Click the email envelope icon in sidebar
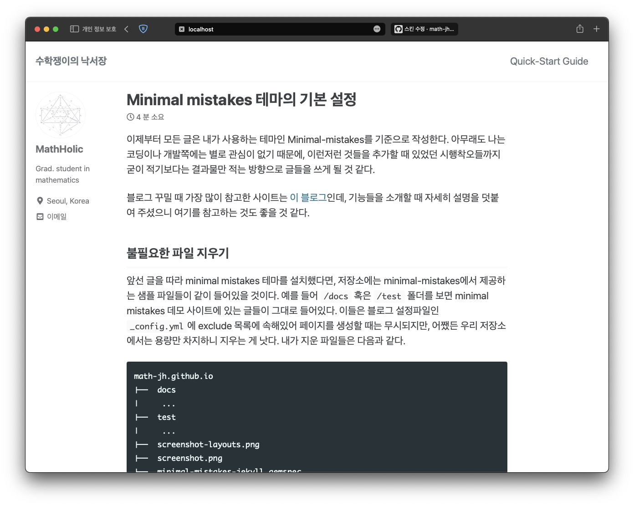The height and width of the screenshot is (506, 634). [40, 217]
